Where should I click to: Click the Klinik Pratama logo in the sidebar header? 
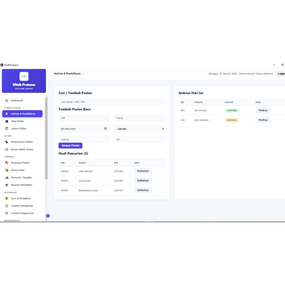[24, 76]
